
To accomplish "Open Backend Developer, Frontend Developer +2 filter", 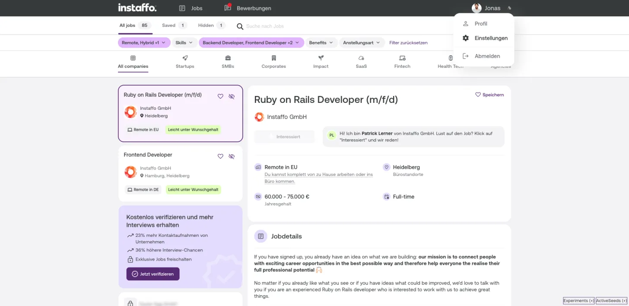I will pos(251,43).
